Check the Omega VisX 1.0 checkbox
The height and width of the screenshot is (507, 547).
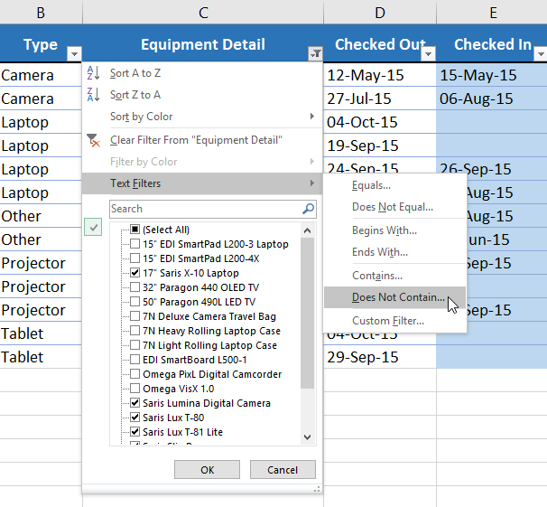point(134,389)
